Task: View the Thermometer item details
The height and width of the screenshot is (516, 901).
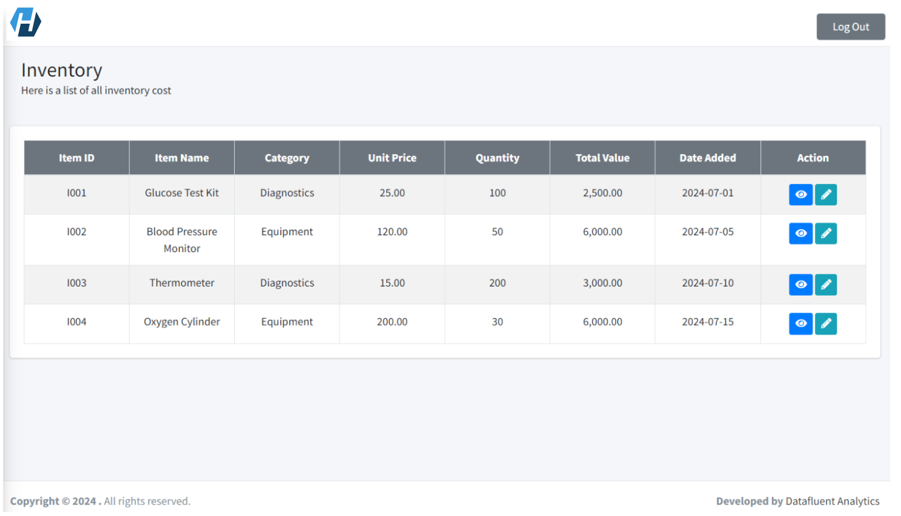Action: click(x=800, y=284)
